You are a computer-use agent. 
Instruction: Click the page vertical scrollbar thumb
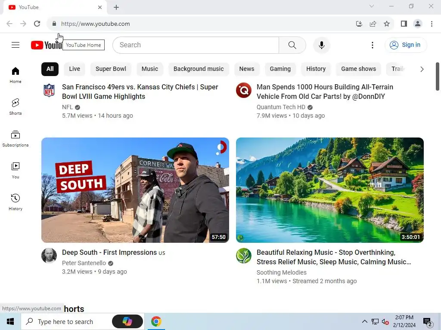click(x=438, y=76)
